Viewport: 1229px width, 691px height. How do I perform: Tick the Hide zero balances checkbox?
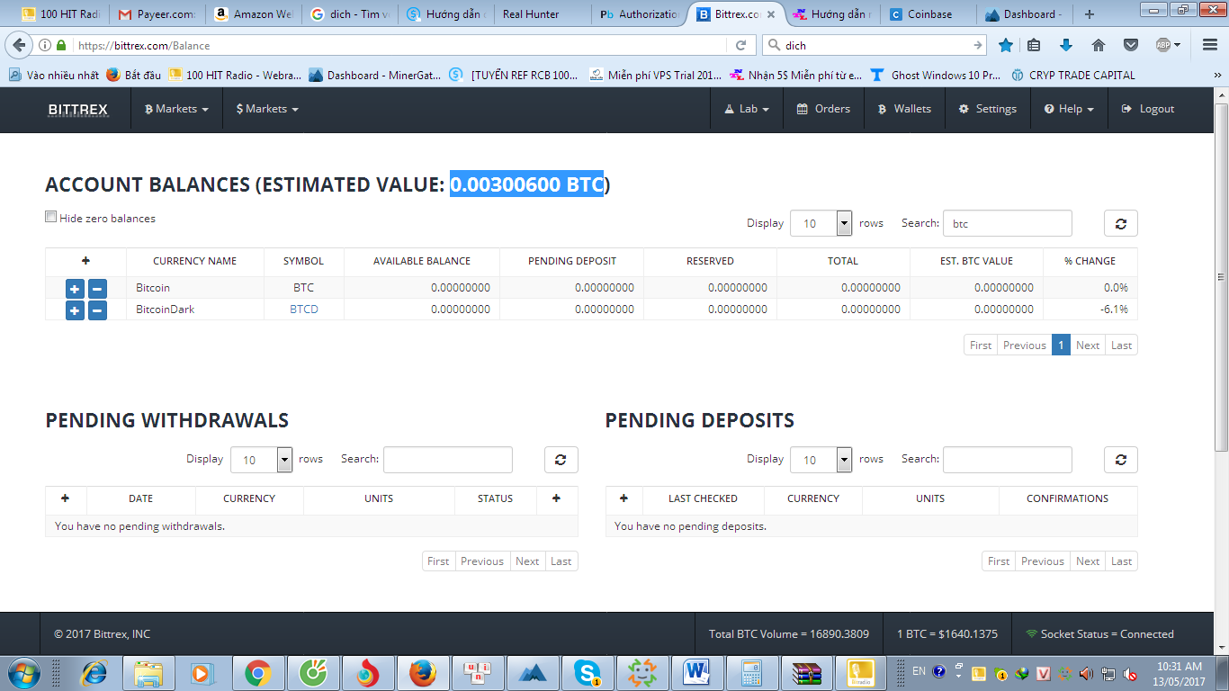coord(51,217)
